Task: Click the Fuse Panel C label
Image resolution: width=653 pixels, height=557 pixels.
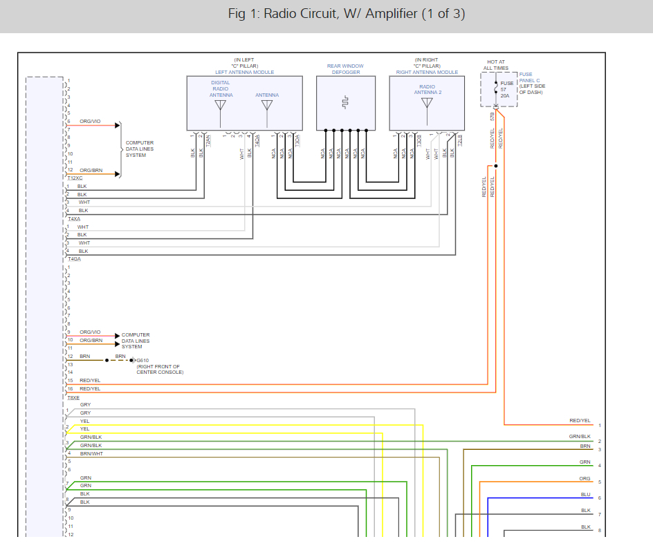Action: [529, 77]
